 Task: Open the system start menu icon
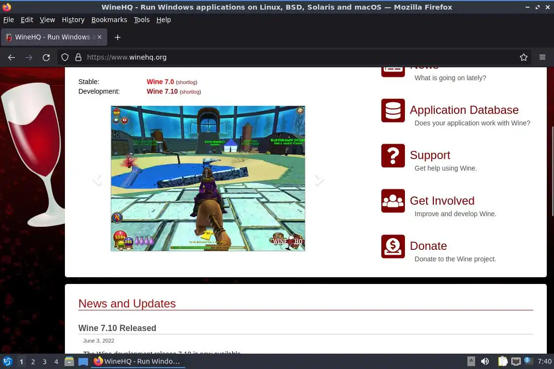tap(7, 361)
